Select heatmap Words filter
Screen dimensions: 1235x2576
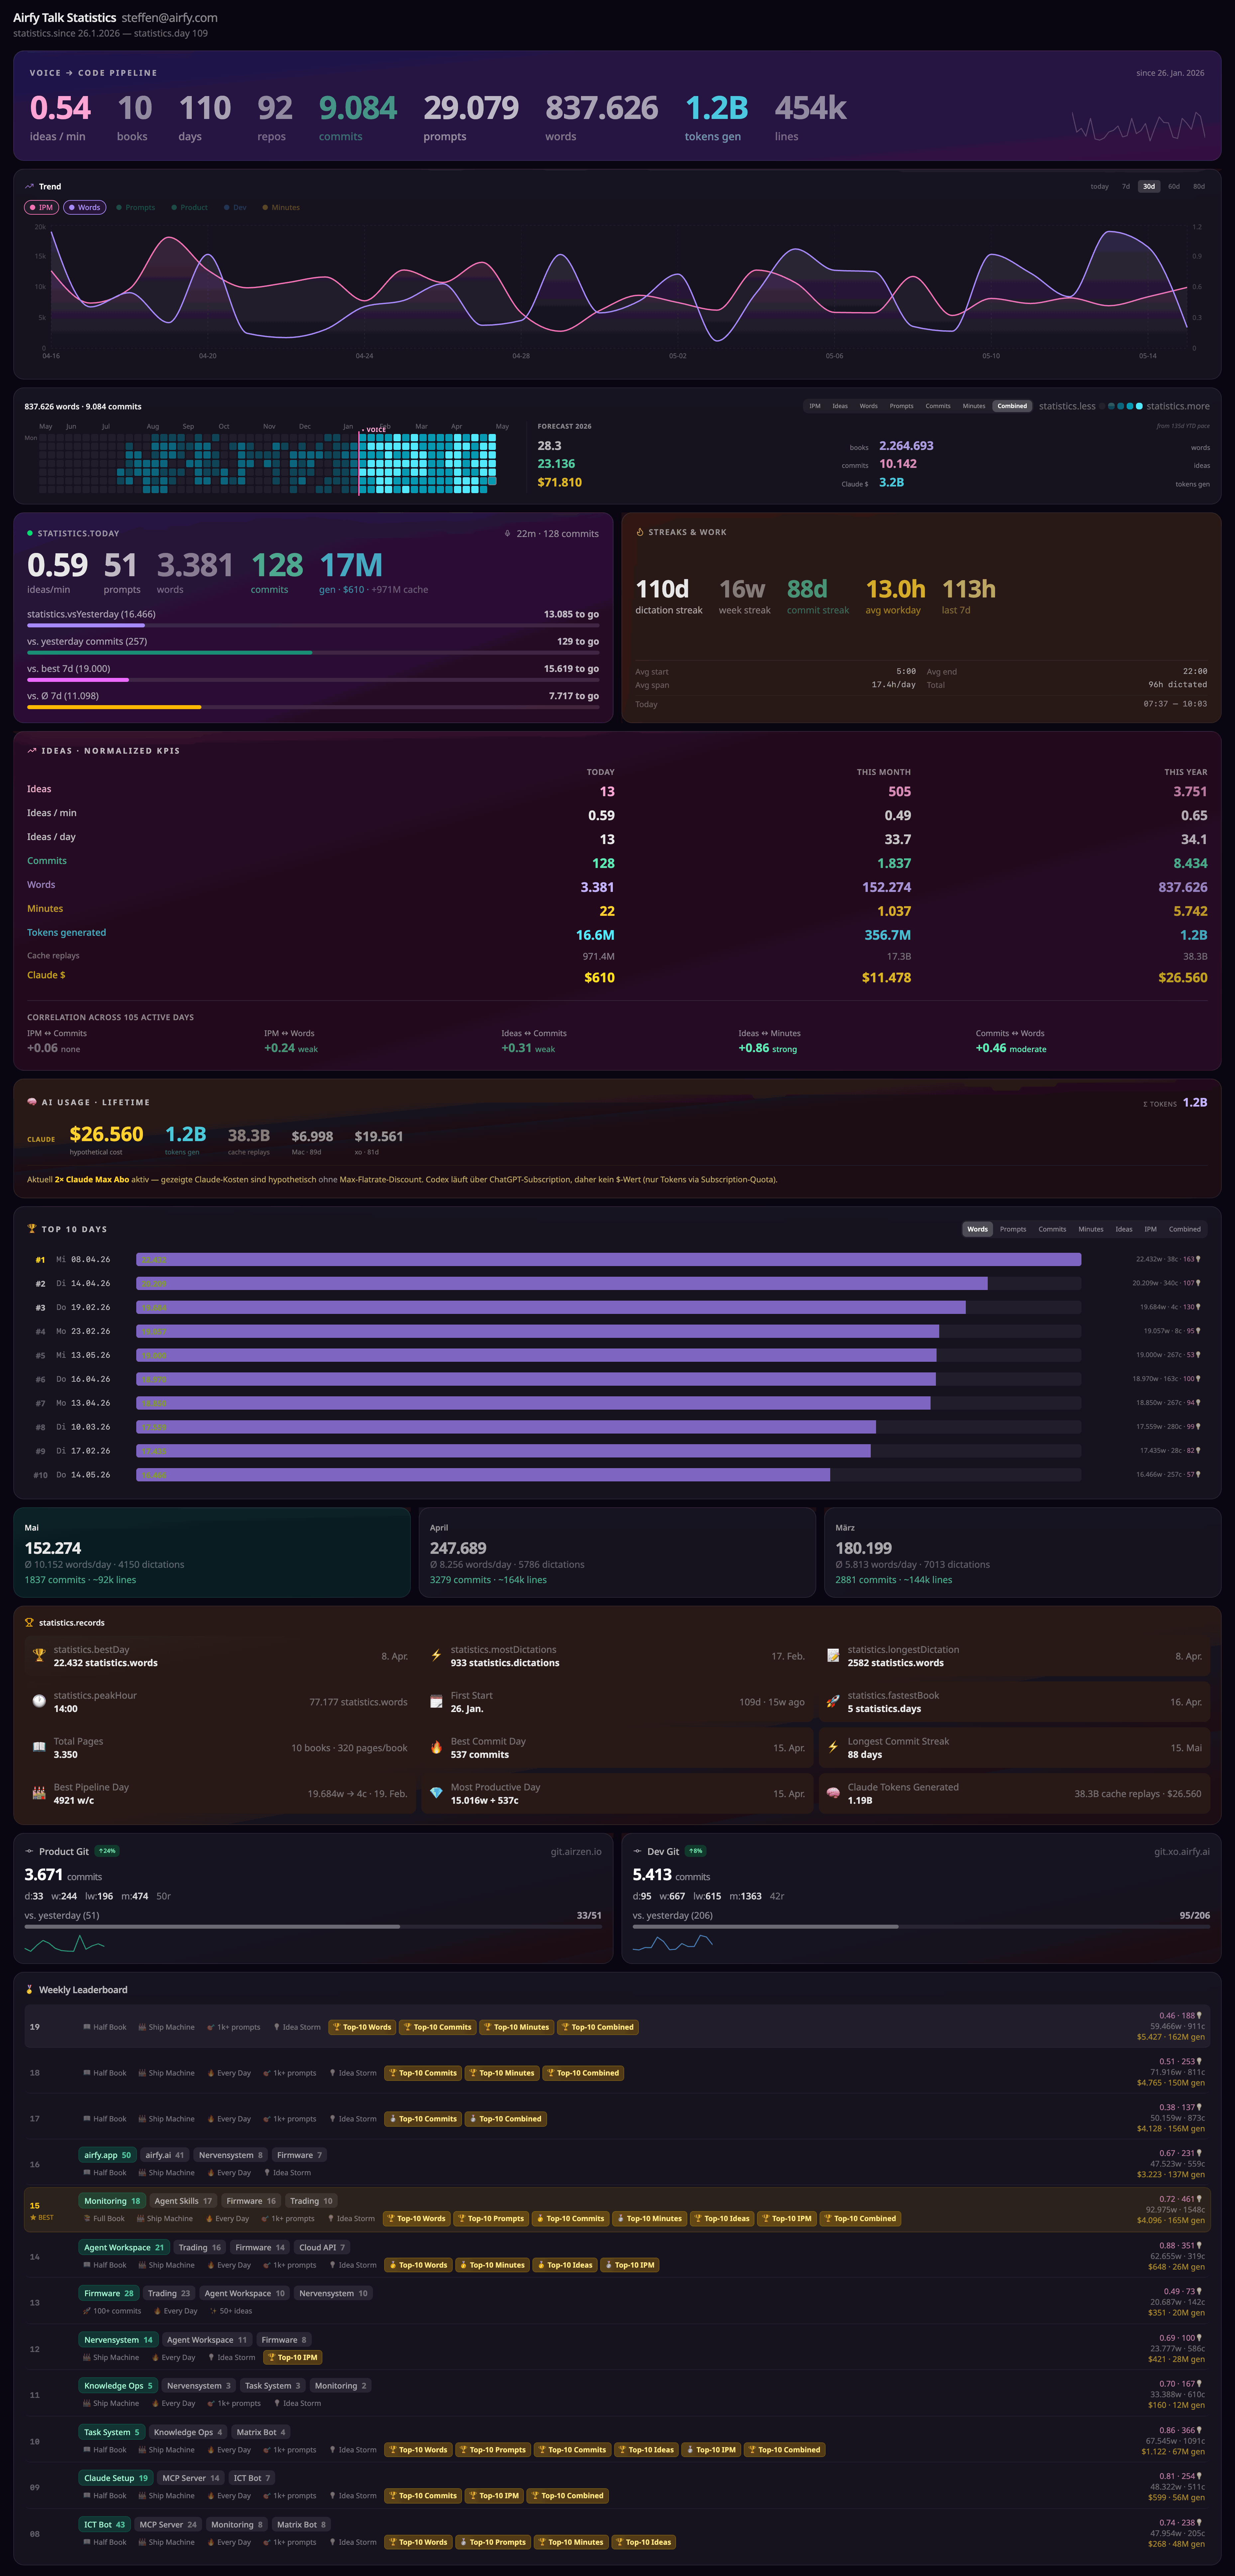click(869, 406)
